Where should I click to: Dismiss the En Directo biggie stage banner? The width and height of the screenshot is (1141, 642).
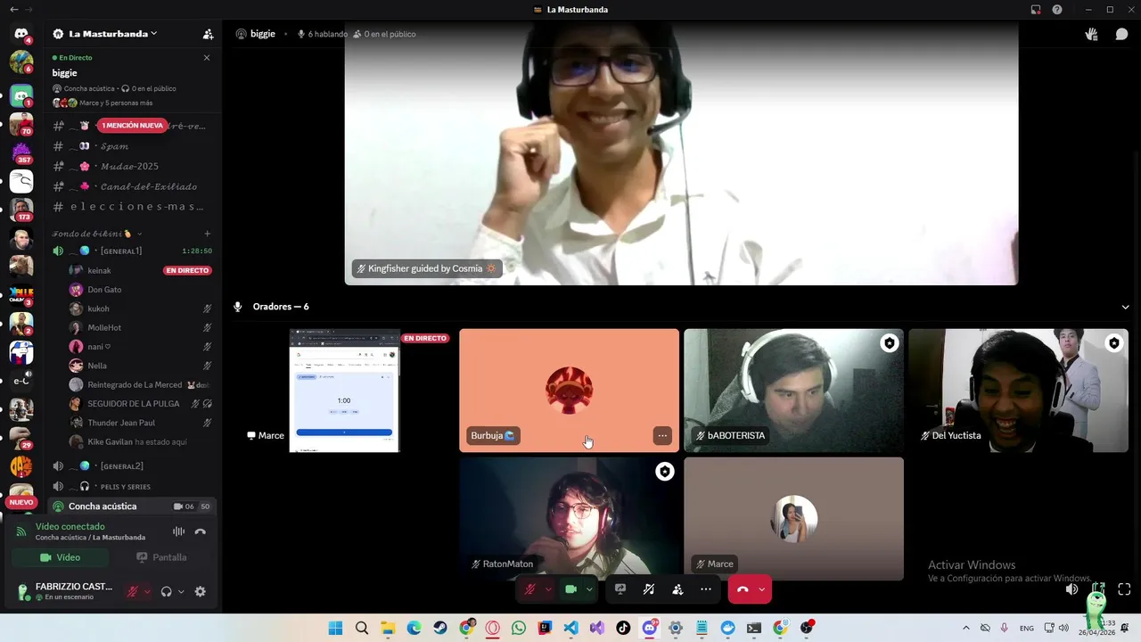tap(207, 58)
